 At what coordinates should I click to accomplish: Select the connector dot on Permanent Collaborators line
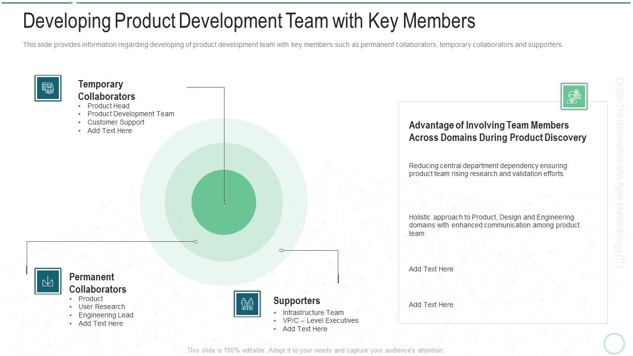tap(195, 241)
